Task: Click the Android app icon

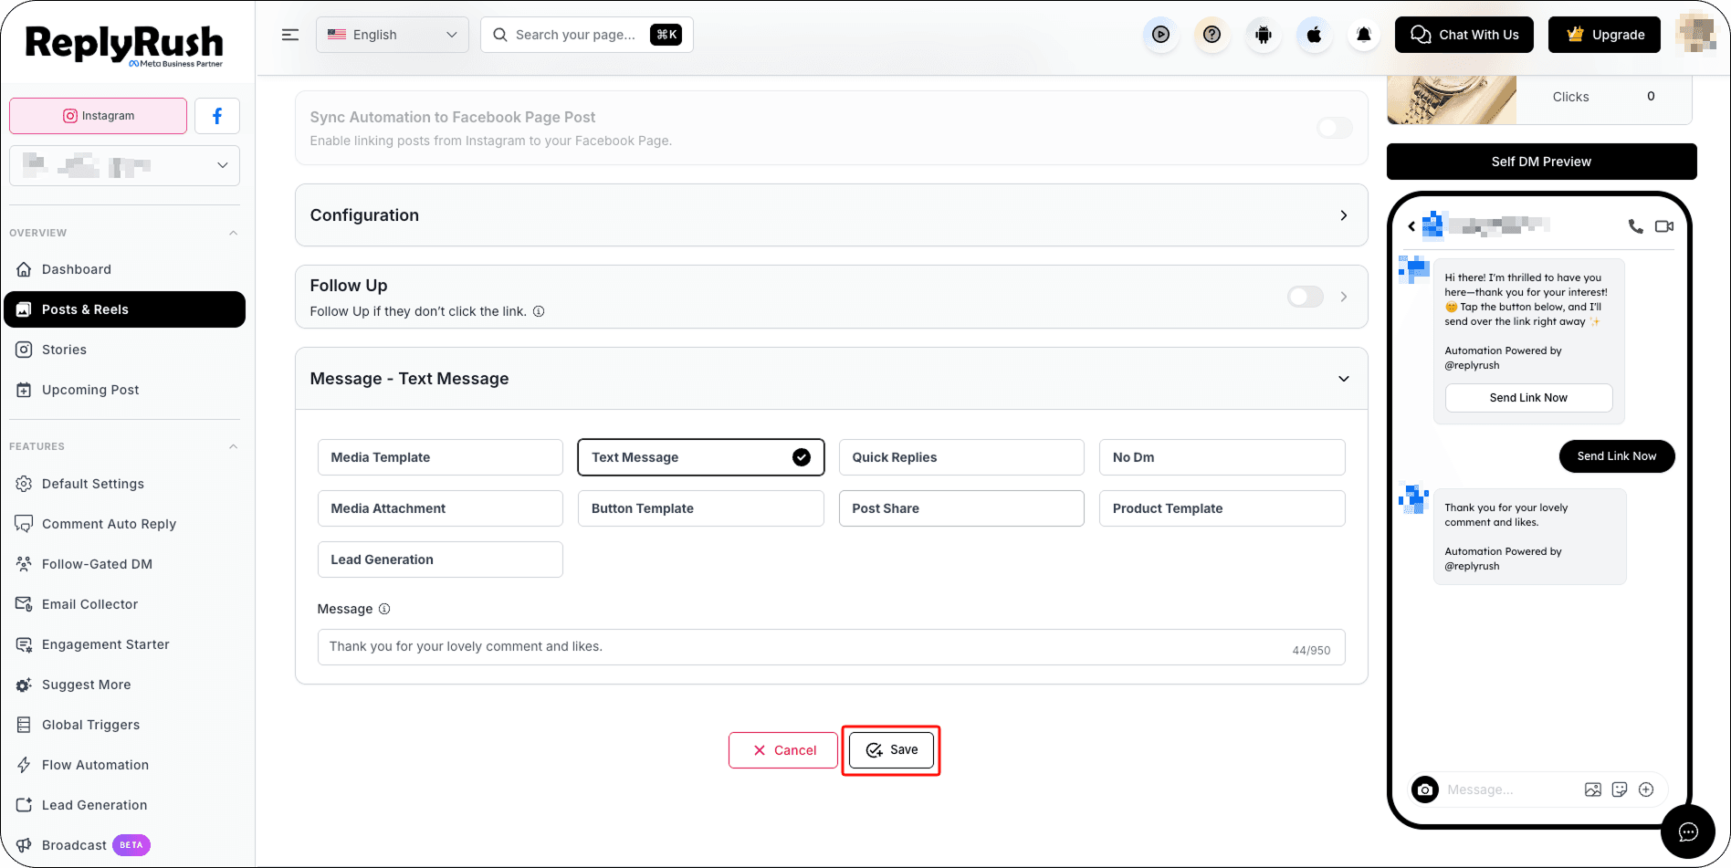Action: coord(1263,35)
